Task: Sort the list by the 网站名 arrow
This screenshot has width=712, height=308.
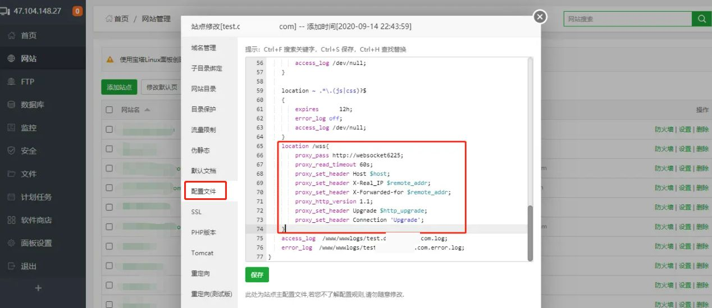Action: tap(148, 110)
